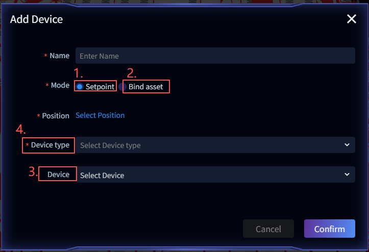This screenshot has height=252, width=369.
Task: Click the Mode field label
Action: point(60,85)
